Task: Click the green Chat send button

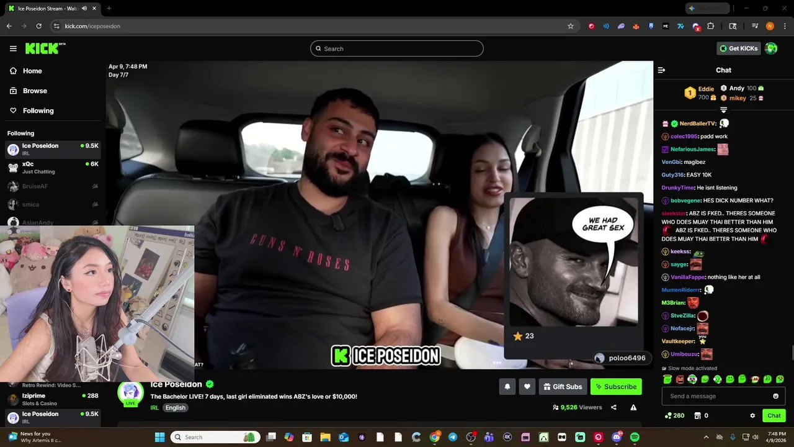Action: point(774,416)
